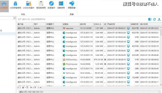Click the 5.35 MB file size cell
This screenshot has height=93, width=162.
tap(99, 64)
